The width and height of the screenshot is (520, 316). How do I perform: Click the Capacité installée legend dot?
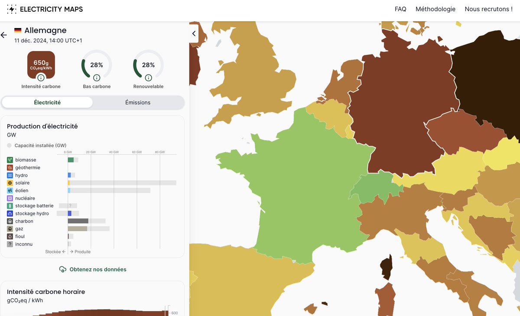point(10,145)
